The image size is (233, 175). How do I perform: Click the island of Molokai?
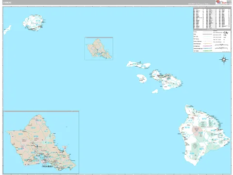(138, 65)
